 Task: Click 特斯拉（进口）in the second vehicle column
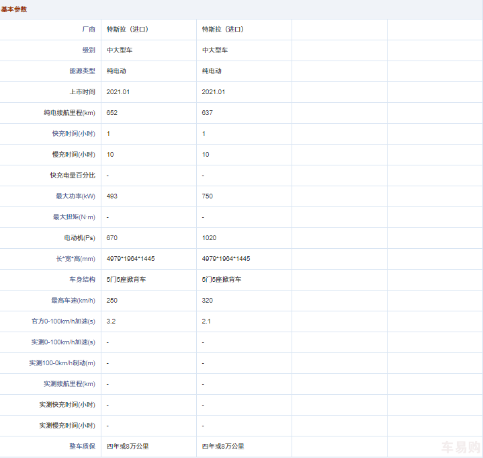click(223, 30)
